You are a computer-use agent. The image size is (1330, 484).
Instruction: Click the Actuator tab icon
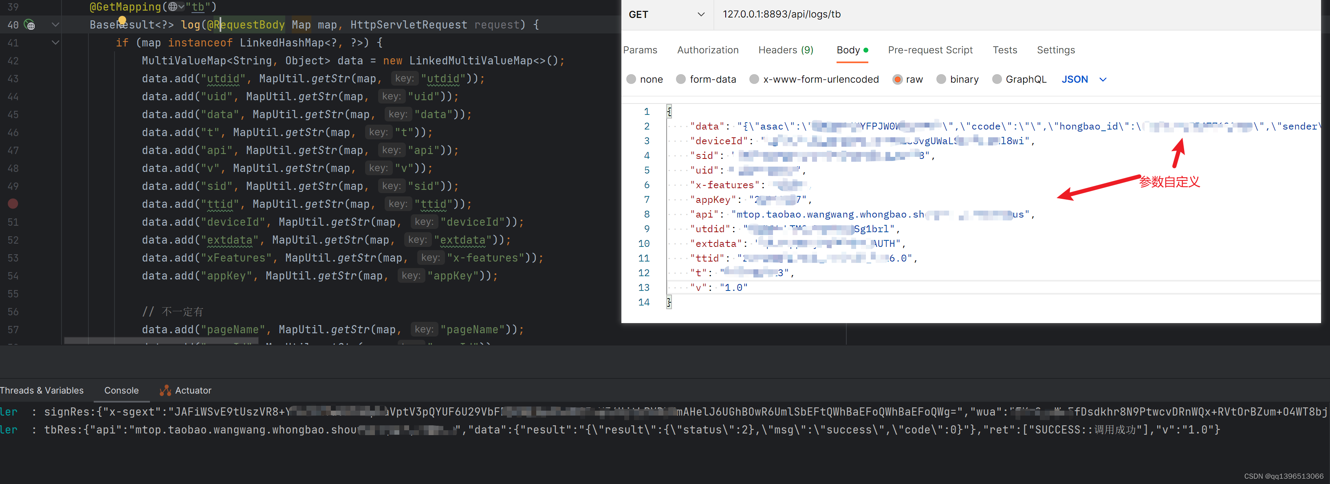[x=165, y=391]
